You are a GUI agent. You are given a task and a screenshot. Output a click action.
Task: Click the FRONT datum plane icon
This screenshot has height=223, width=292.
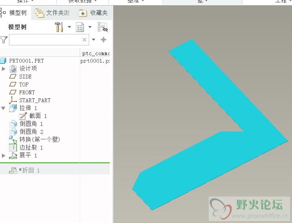tap(13, 92)
